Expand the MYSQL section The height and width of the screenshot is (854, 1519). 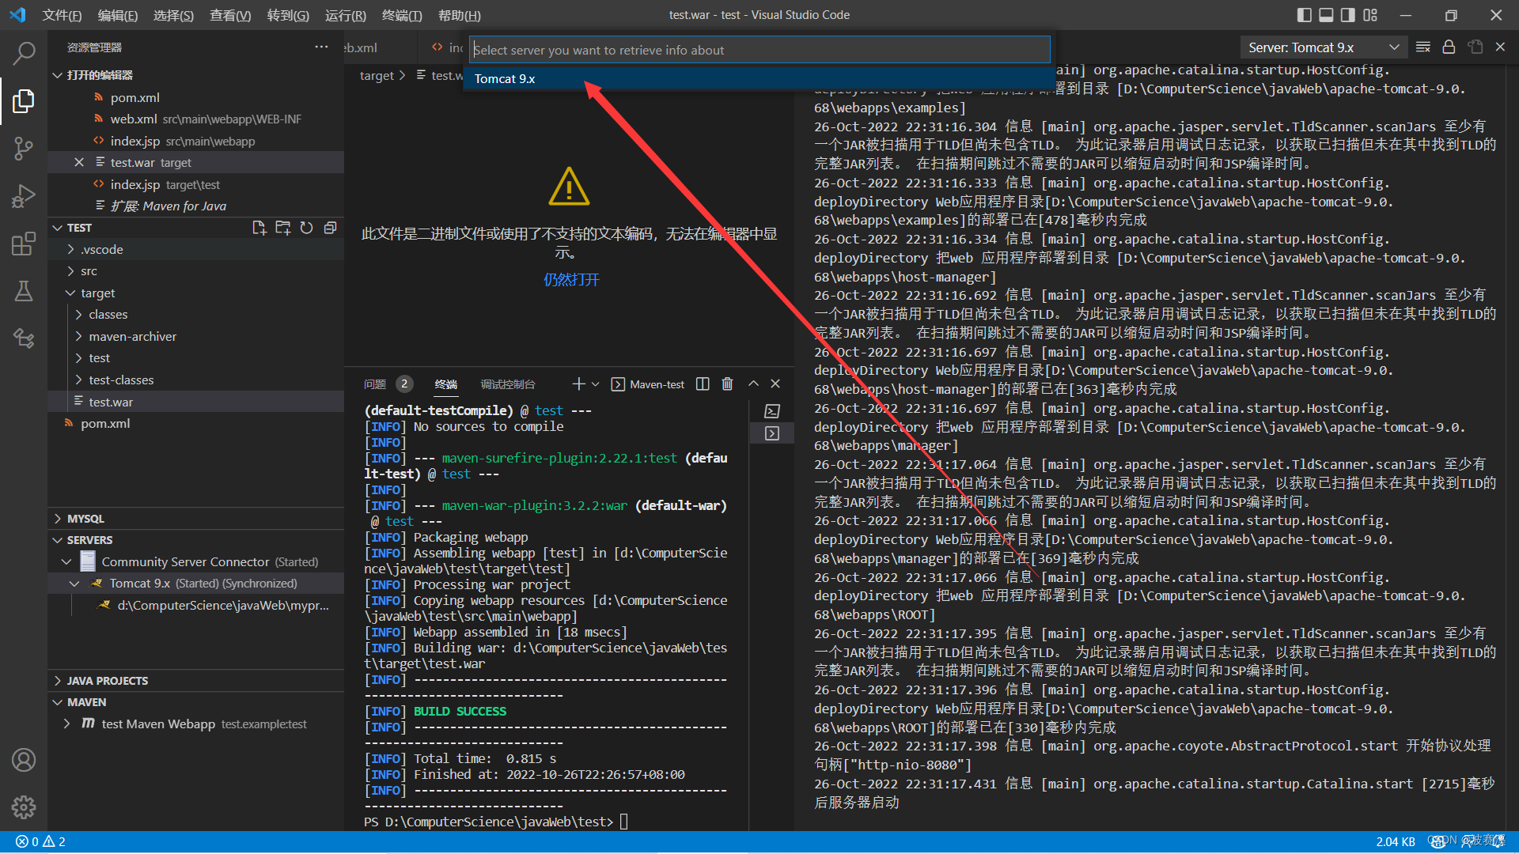[57, 519]
